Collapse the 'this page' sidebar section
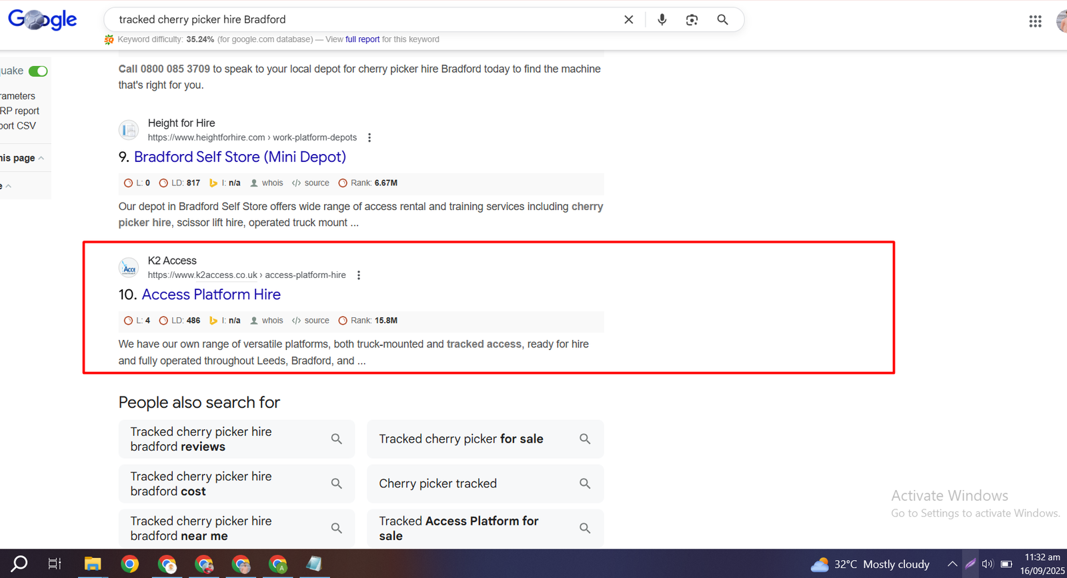The image size is (1067, 578). coord(41,159)
